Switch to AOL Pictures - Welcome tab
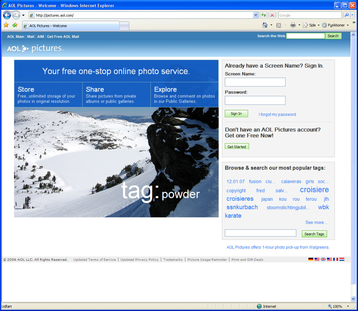Screen dimensions: 358x311 pos(71,26)
